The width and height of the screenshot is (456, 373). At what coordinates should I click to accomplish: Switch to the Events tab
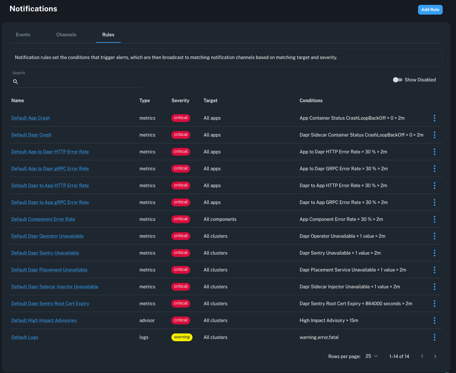[x=23, y=34]
